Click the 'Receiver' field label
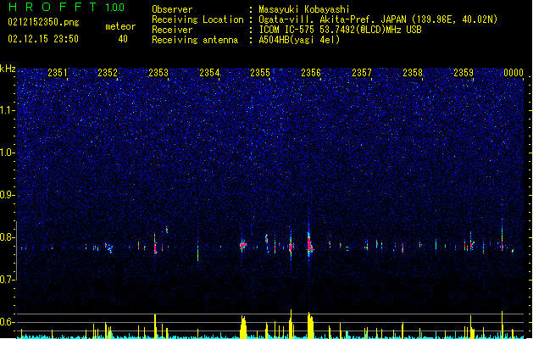Image resolution: width=533 pixels, height=339 pixels. point(172,30)
